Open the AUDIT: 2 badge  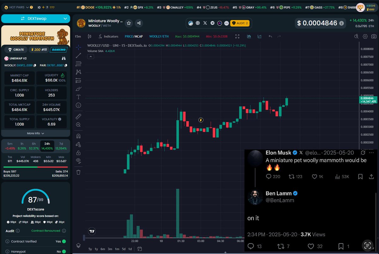[240, 23]
